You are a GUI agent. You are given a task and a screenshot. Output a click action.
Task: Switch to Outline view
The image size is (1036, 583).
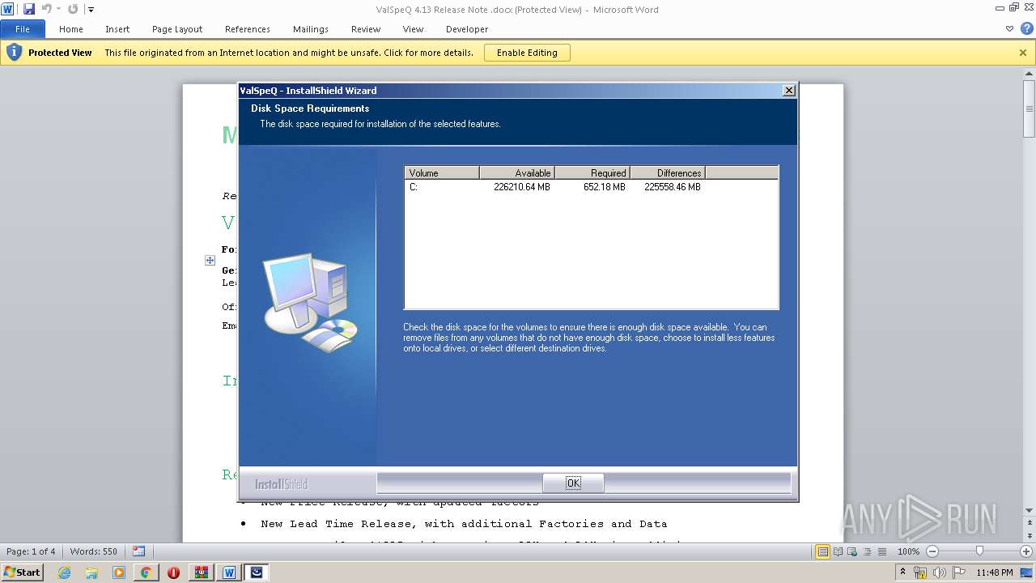click(x=867, y=551)
